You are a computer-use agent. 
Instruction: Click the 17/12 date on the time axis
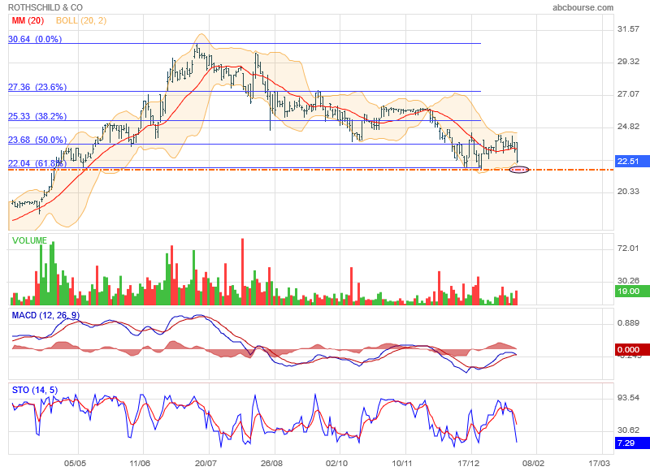(469, 463)
